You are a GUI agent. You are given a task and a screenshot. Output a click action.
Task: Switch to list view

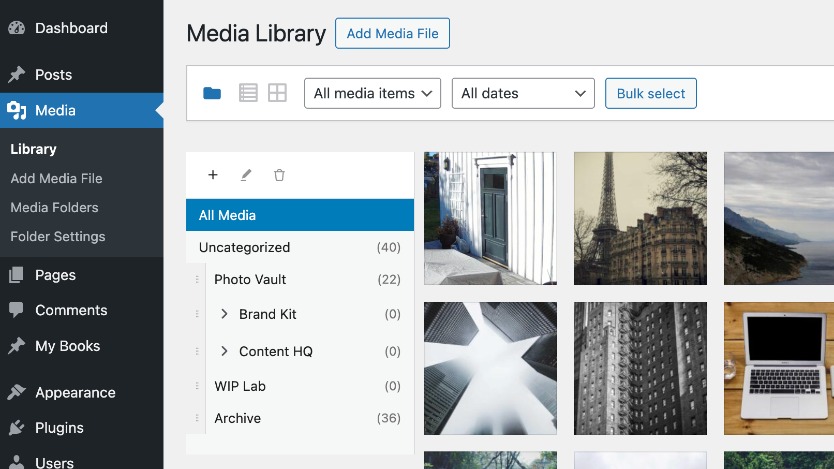point(248,92)
